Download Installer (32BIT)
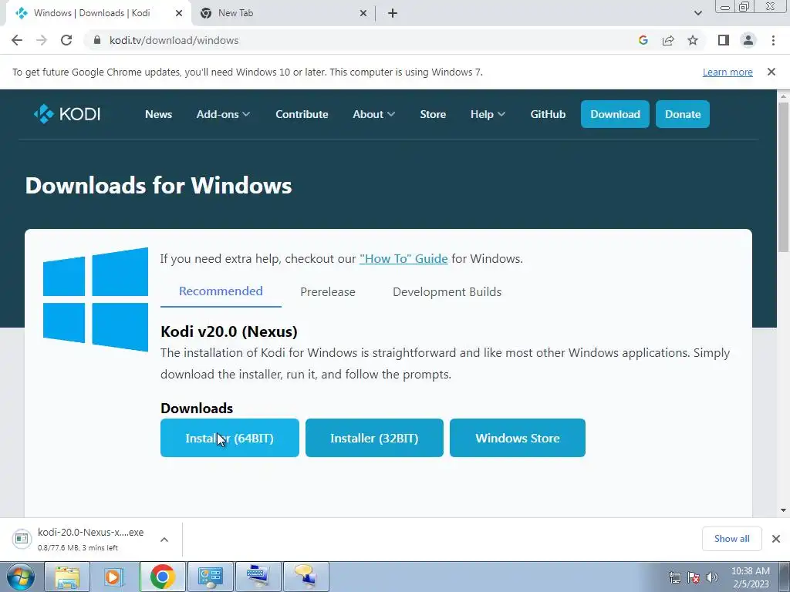The width and height of the screenshot is (790, 592). 374,438
